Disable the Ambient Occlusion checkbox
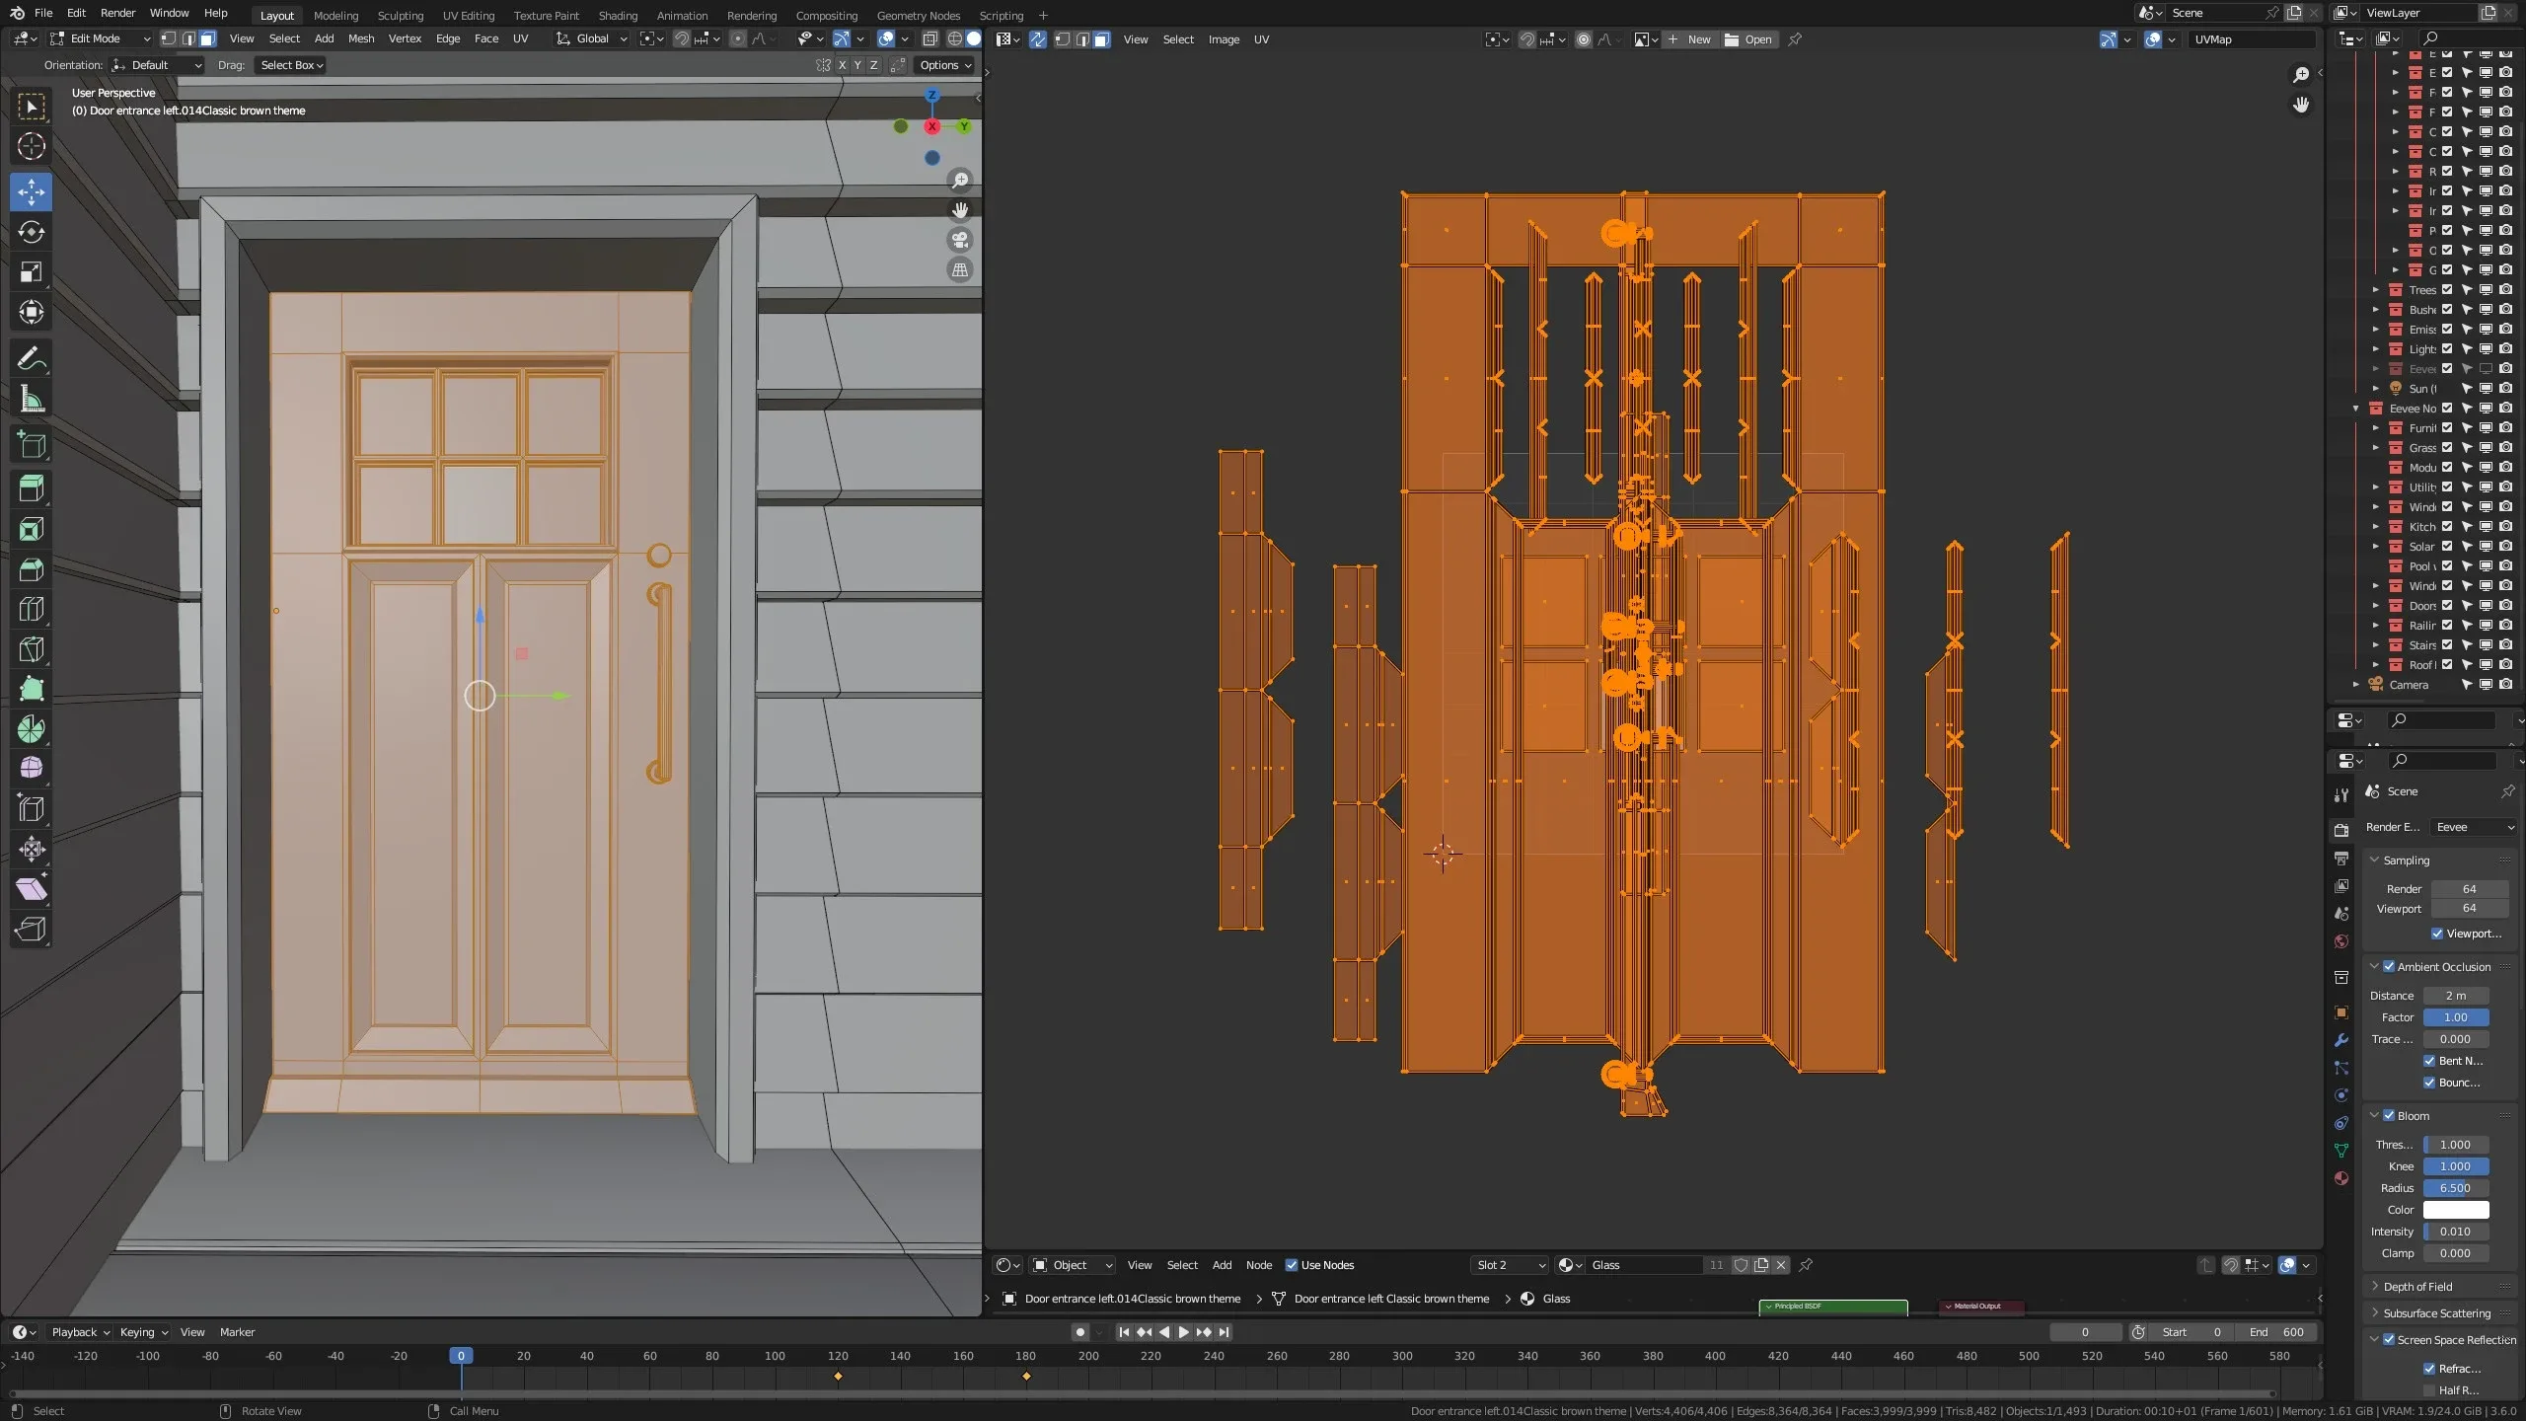The image size is (2526, 1421). [2389, 966]
